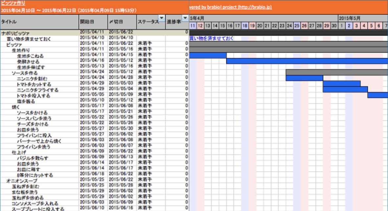Select the オニオンスープ task group
This screenshot has height=211, width=388.
click(22, 181)
